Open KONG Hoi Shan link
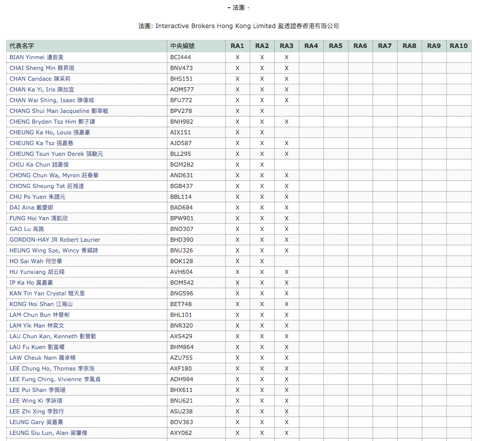The image size is (480, 441). coord(41,304)
